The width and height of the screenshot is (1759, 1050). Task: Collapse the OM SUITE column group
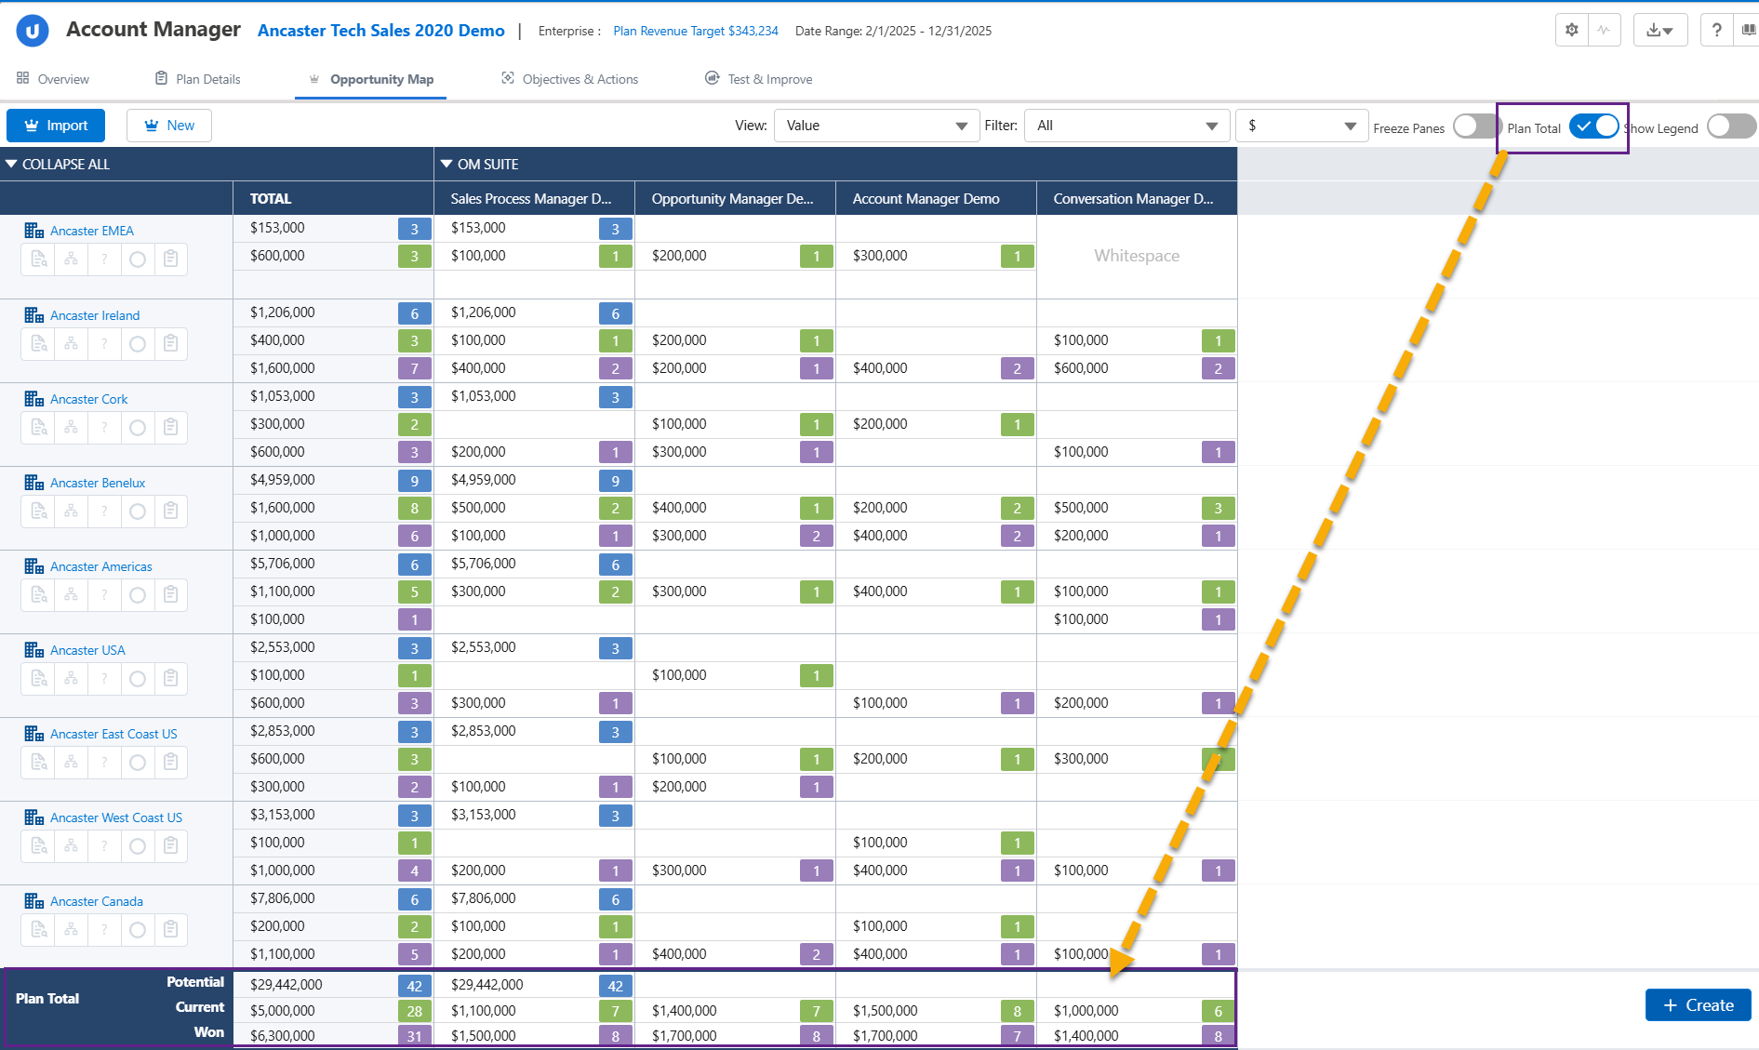[x=447, y=165]
